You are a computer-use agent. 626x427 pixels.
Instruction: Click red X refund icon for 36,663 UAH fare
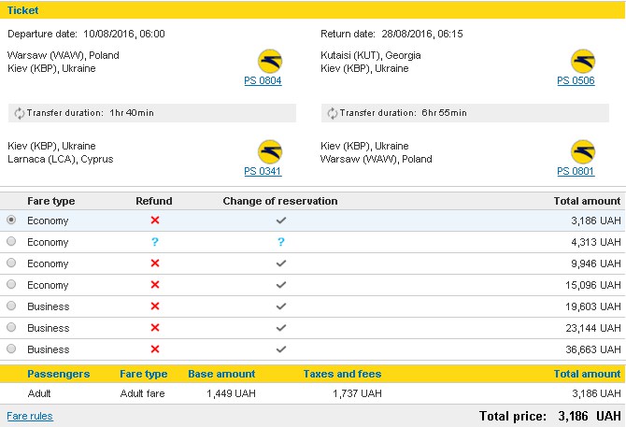click(155, 349)
